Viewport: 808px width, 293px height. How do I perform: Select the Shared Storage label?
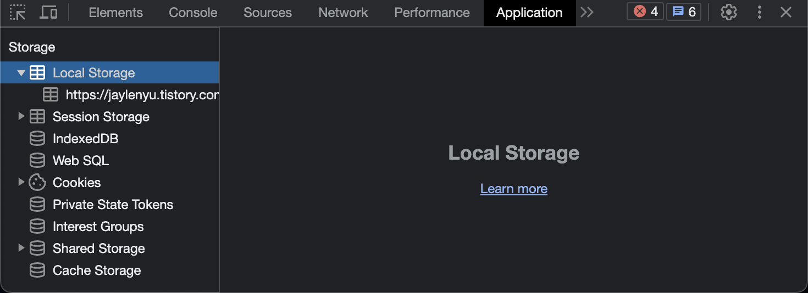click(x=99, y=249)
